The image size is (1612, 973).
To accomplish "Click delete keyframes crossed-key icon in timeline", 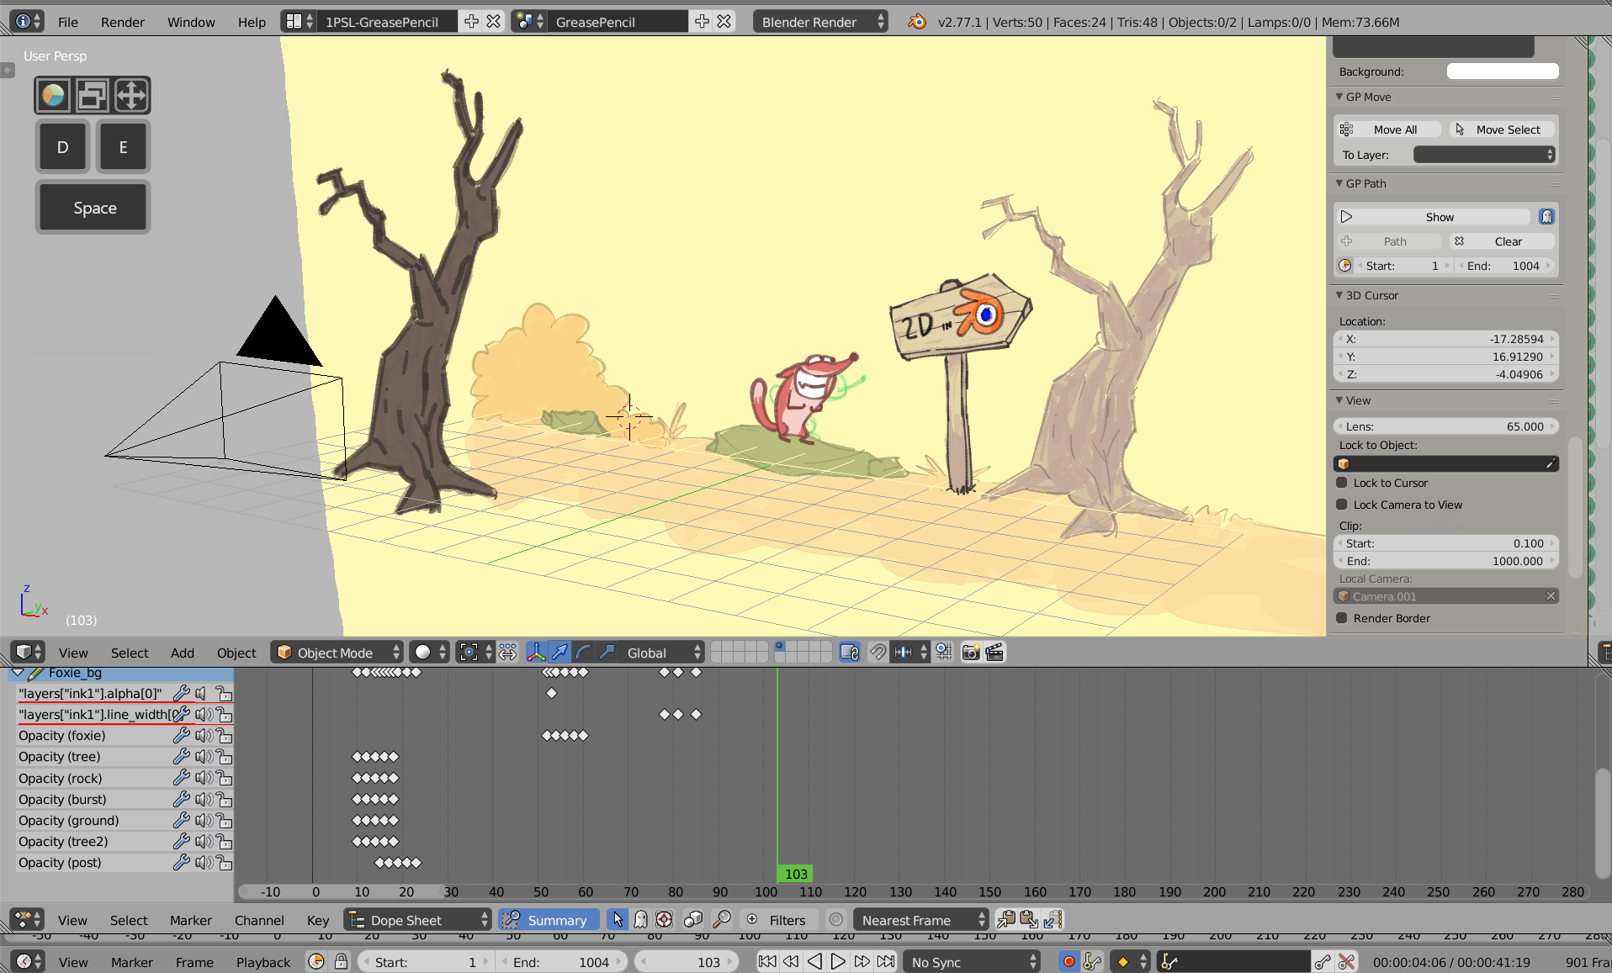I will [1346, 961].
